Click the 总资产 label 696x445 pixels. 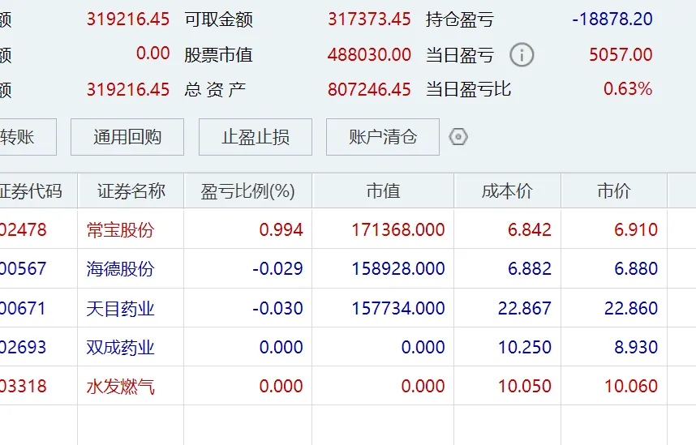click(x=215, y=90)
